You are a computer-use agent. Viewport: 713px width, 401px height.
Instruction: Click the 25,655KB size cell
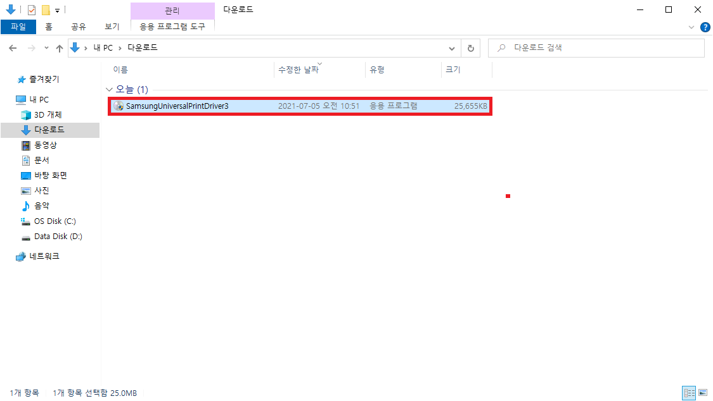point(471,106)
